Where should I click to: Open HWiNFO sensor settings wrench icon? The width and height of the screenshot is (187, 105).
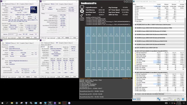178,99
